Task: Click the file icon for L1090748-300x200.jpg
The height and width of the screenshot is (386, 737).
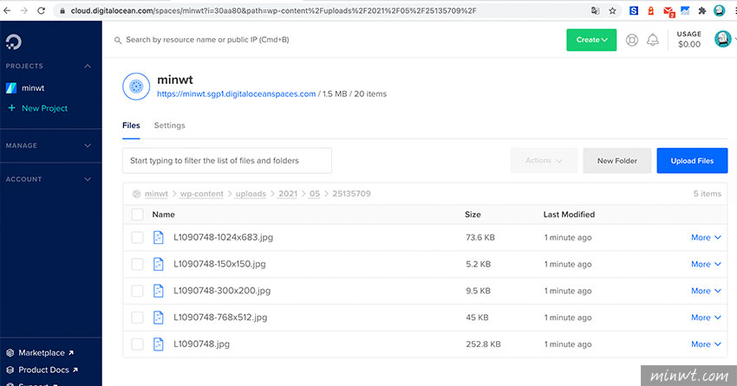Action: pyautogui.click(x=159, y=291)
